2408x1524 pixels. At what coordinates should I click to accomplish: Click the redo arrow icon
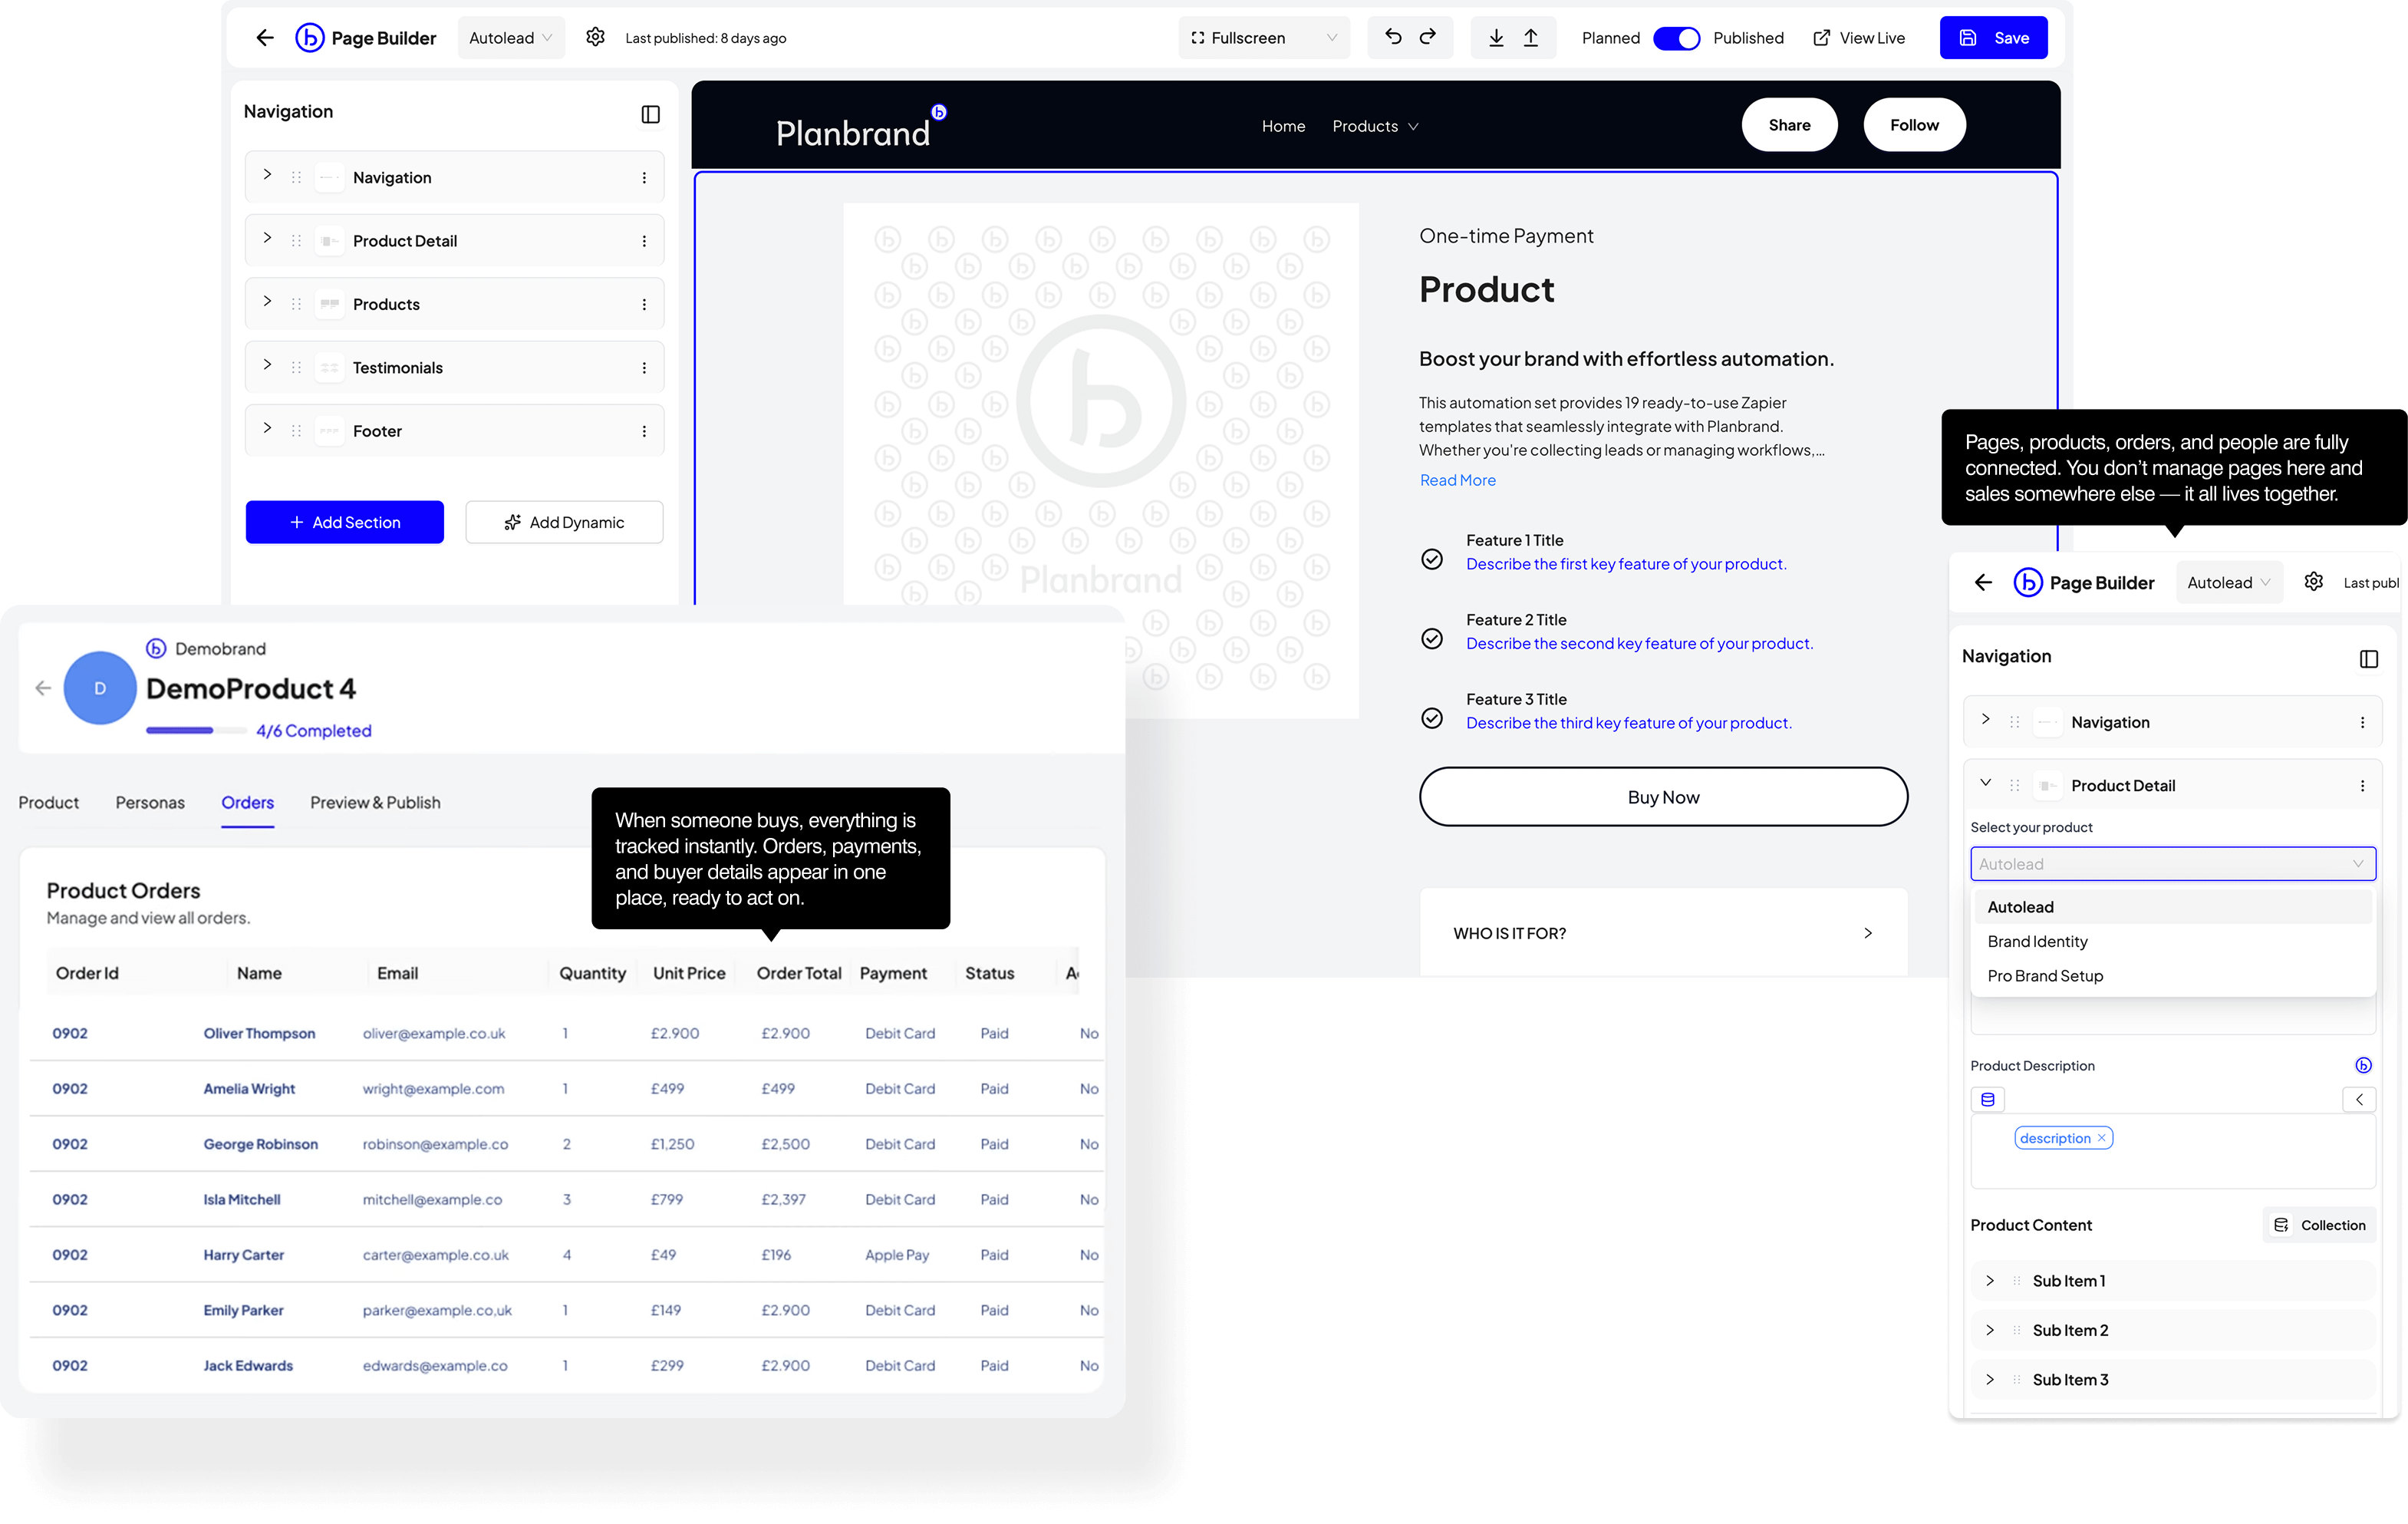(x=1428, y=37)
